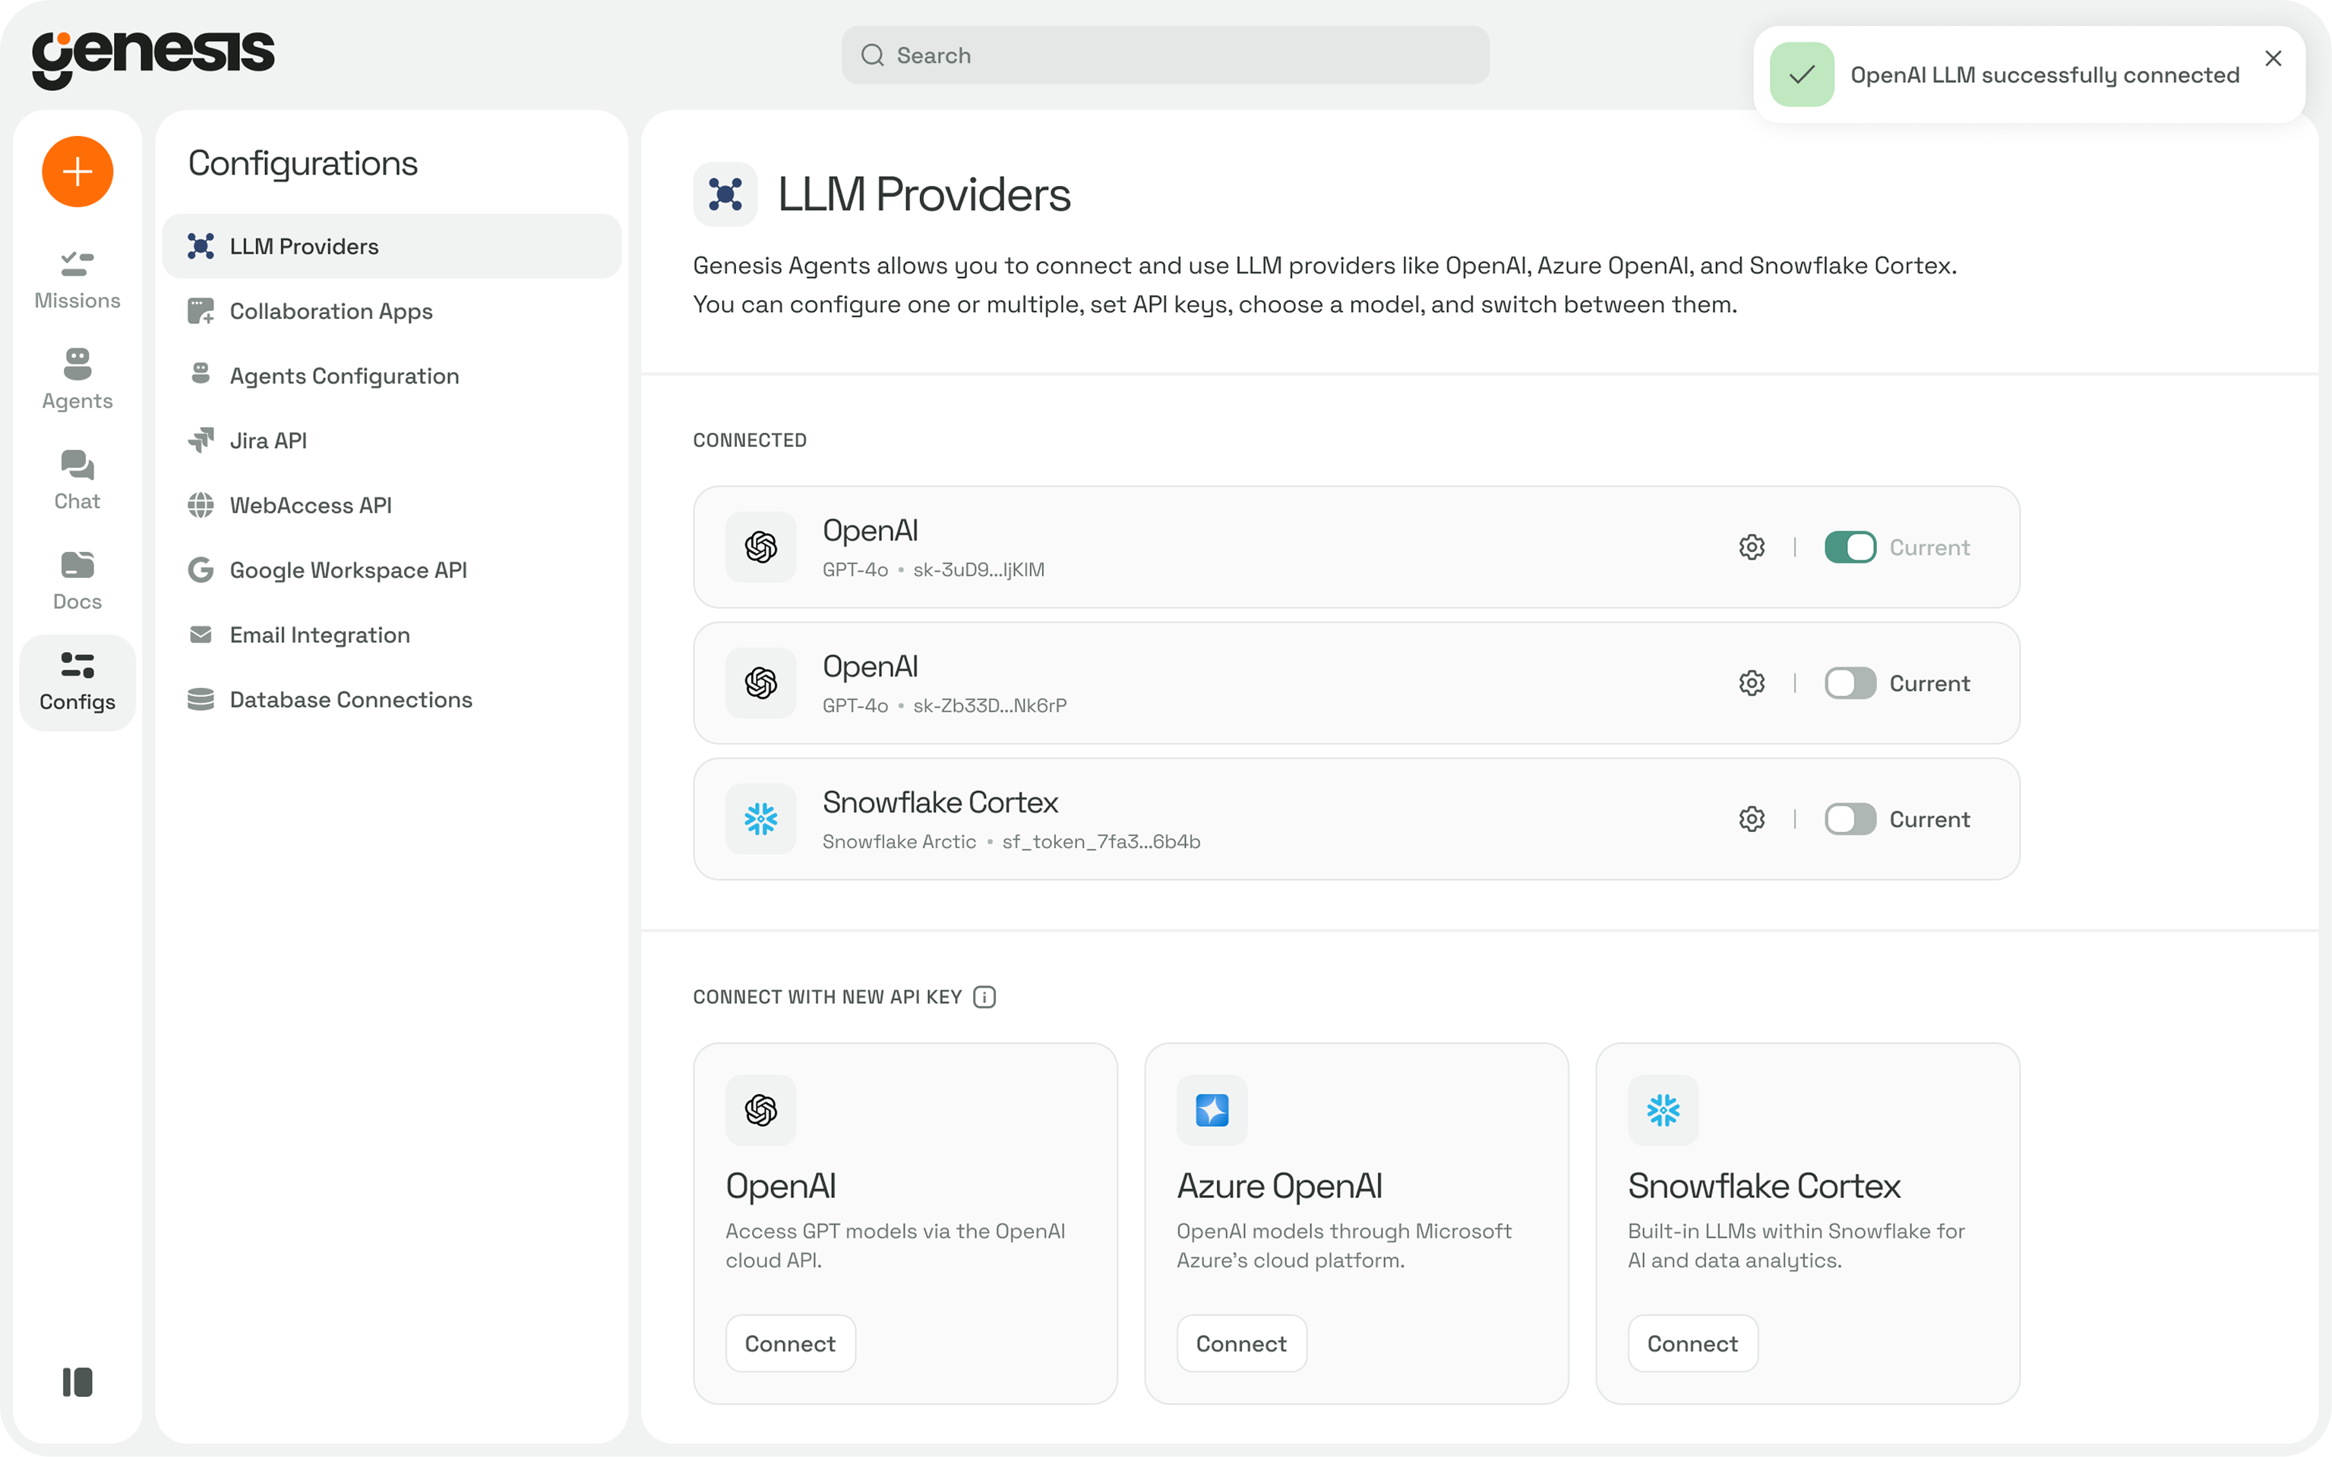Open the Chat section in sidebar
This screenshot has height=1457, width=2332.
(77, 480)
